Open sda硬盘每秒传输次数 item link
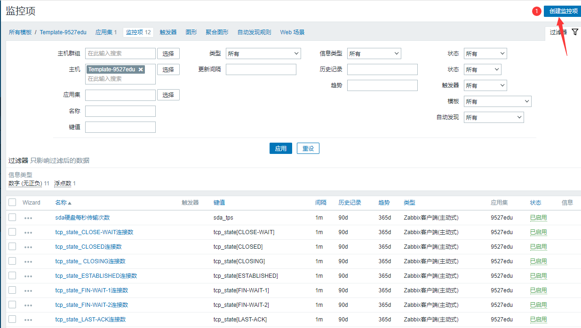 (x=82, y=218)
